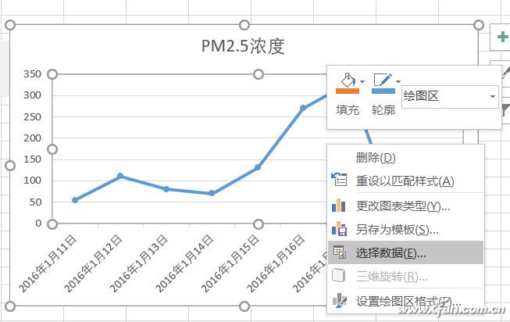
Task: Select the PM2.5浓度 chart title
Action: [243, 46]
